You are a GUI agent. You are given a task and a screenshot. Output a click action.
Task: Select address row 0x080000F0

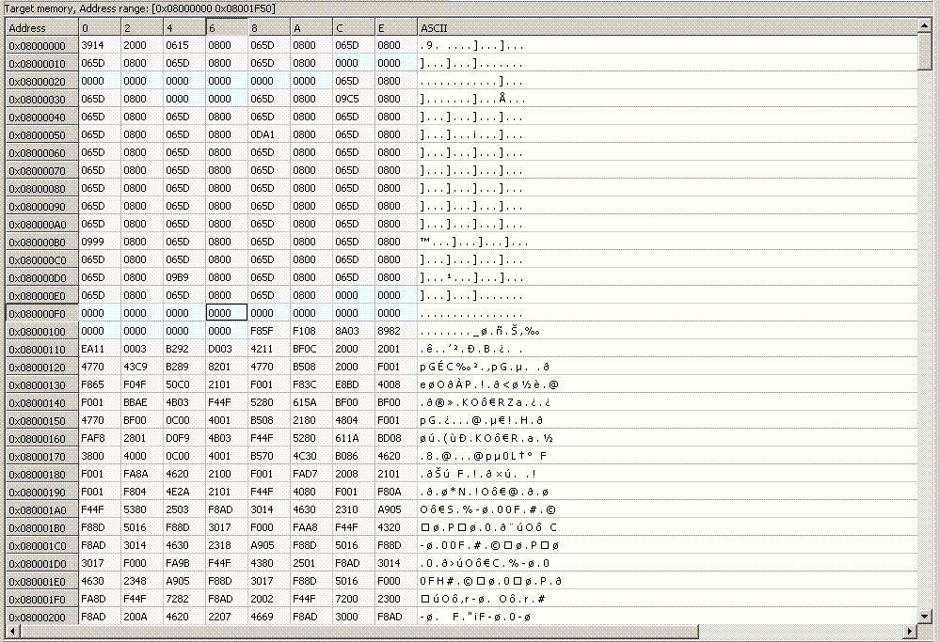pyautogui.click(x=41, y=313)
